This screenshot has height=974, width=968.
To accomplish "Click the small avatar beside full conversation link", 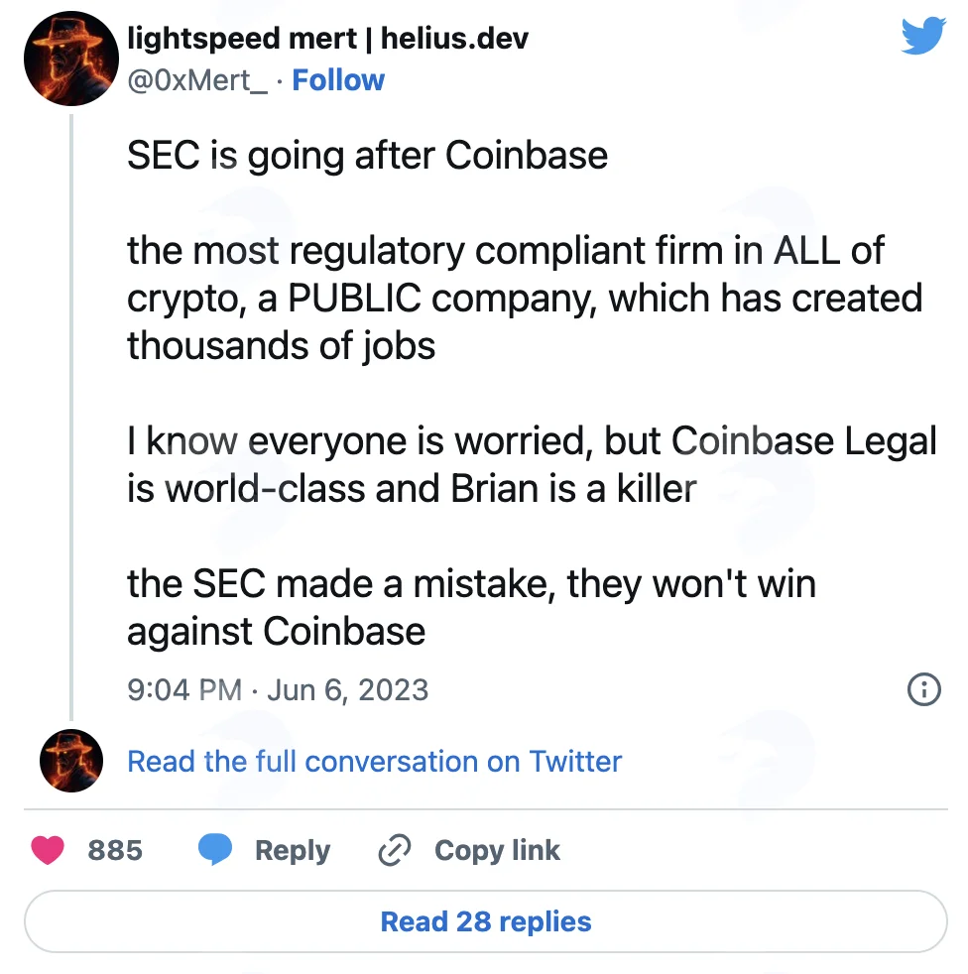I will pyautogui.click(x=70, y=761).
